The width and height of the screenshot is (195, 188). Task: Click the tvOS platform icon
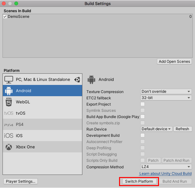tap(9, 113)
